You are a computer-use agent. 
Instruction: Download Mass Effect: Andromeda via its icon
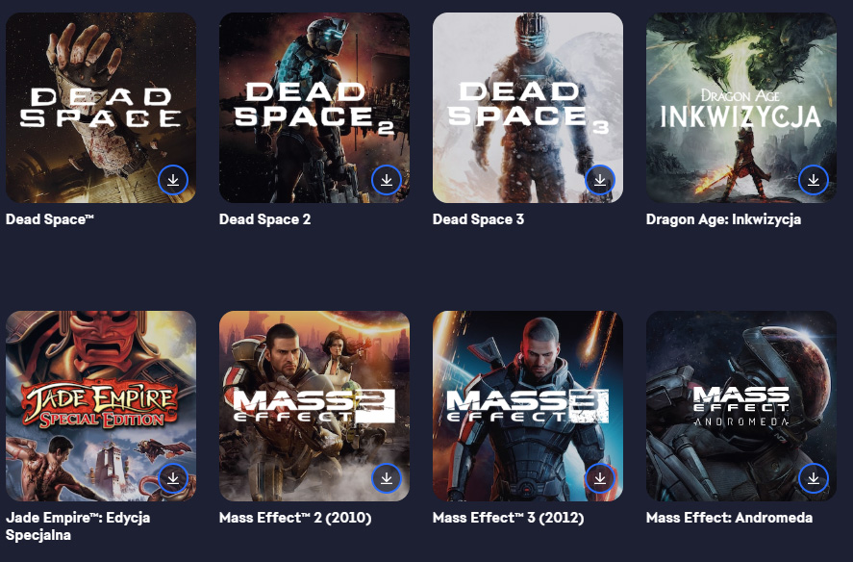pos(814,478)
